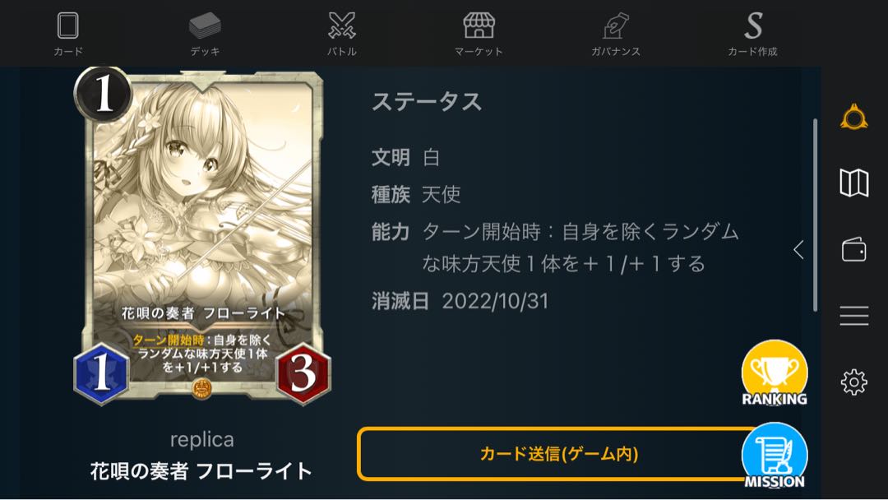
Task: Open the RANKING trophy button
Action: [x=775, y=373]
